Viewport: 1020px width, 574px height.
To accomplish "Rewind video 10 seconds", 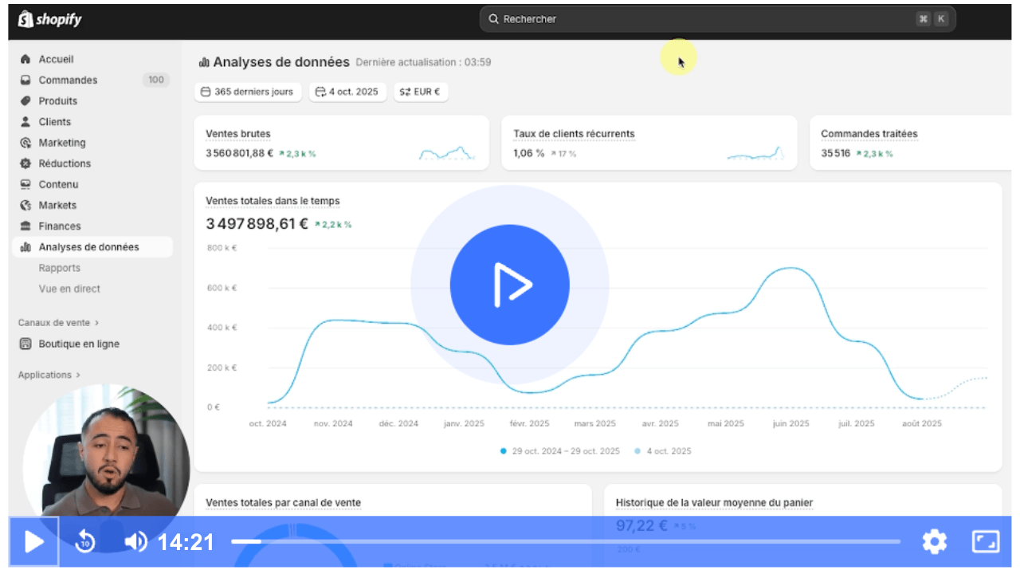I will [85, 542].
